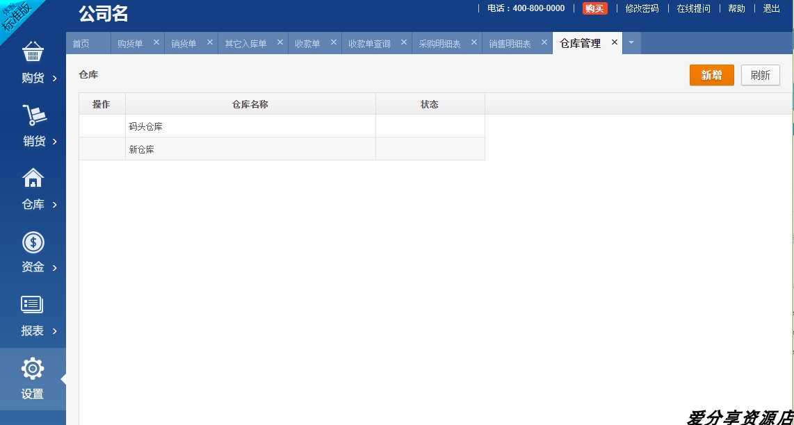Close the 销售明细表 tab
Image resolution: width=794 pixels, height=425 pixels.
point(544,42)
